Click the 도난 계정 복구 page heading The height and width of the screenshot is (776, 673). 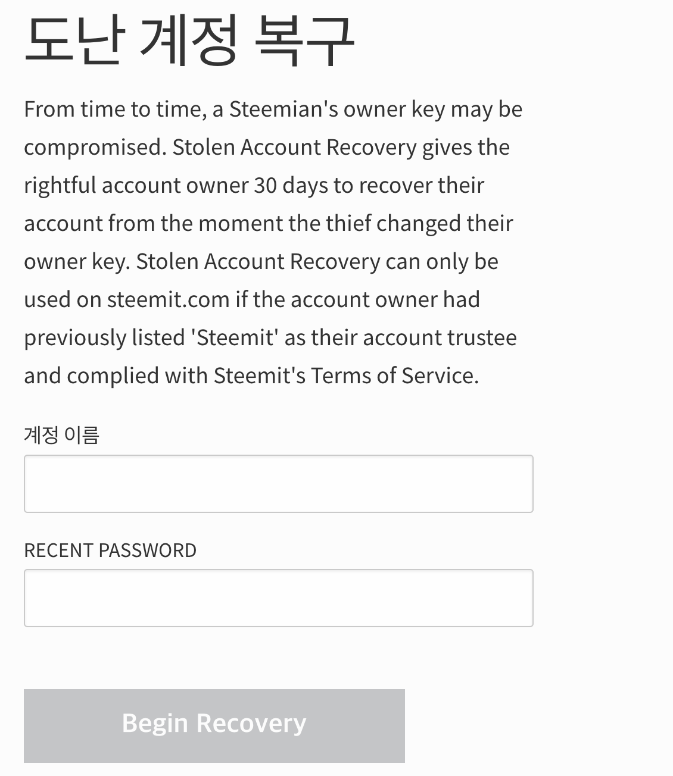coord(189,40)
